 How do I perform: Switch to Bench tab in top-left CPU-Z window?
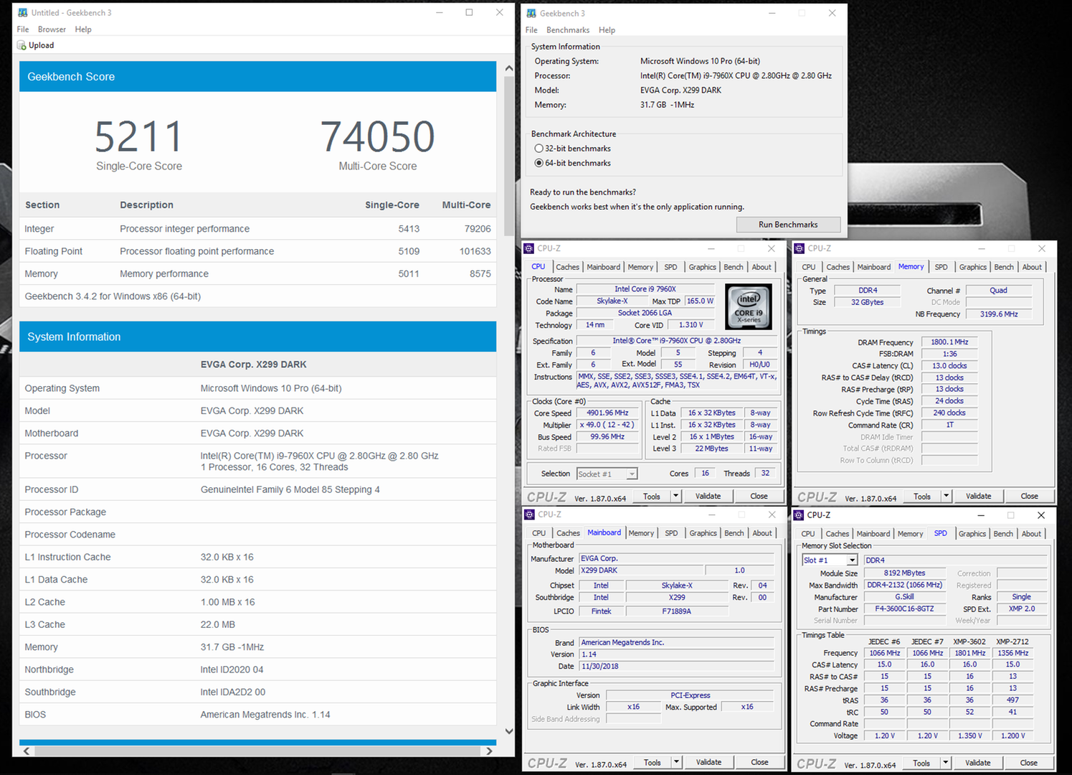click(x=734, y=267)
